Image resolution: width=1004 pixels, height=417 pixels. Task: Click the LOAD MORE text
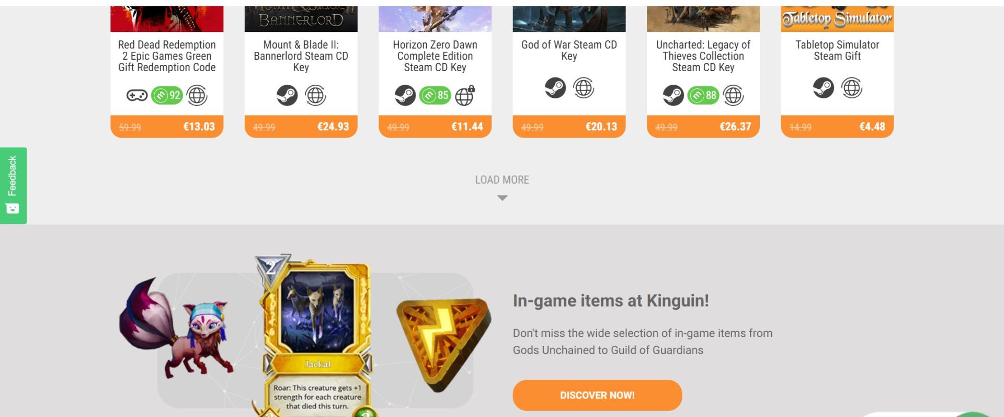pos(502,180)
